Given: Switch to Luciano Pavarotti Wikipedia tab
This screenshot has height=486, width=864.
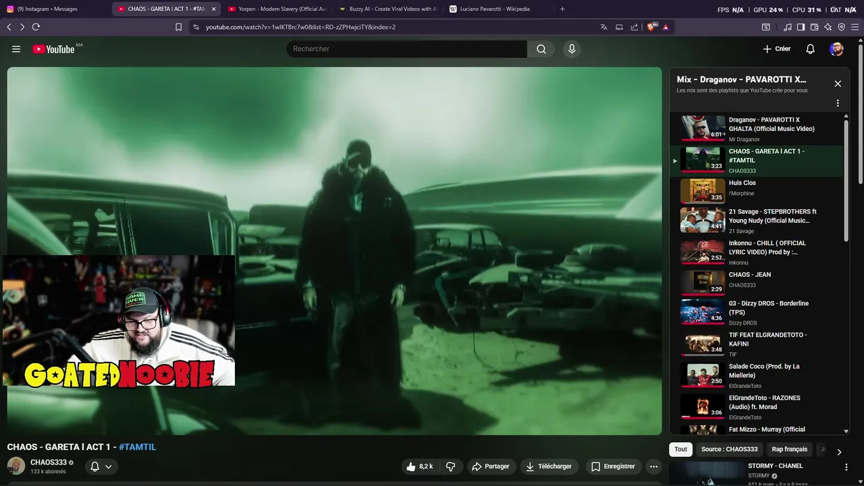Looking at the screenshot, I should (498, 9).
